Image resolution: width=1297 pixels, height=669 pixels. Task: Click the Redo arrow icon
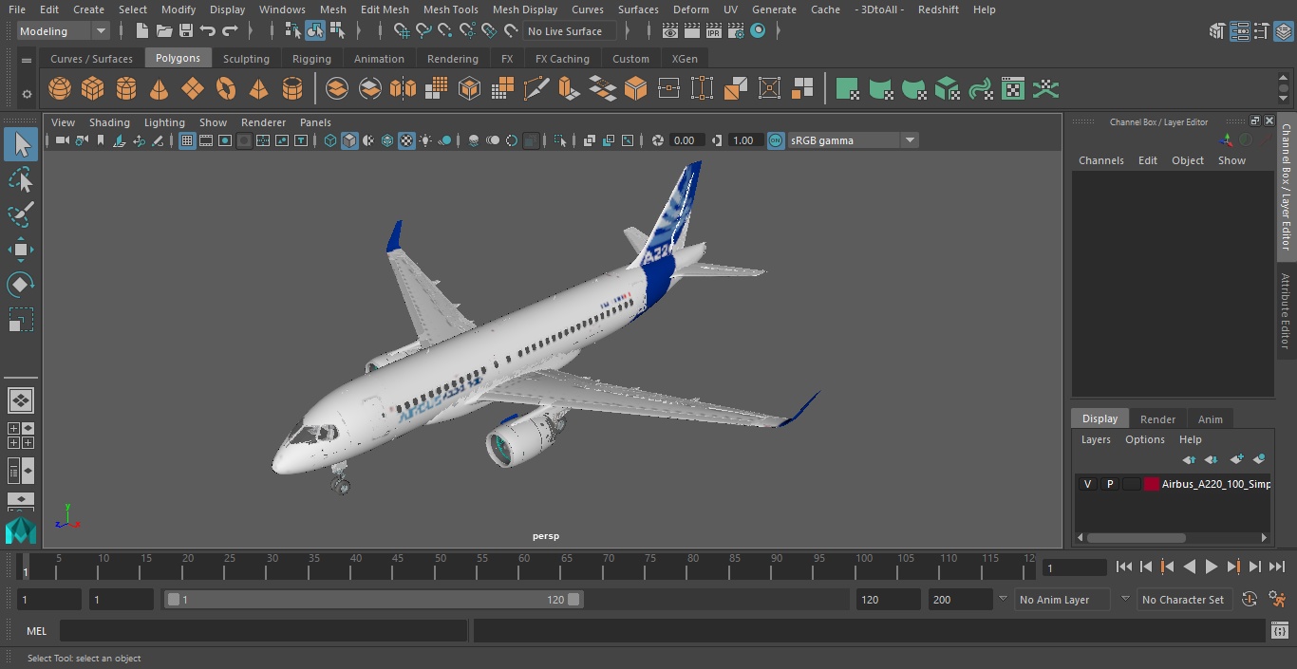point(230,31)
